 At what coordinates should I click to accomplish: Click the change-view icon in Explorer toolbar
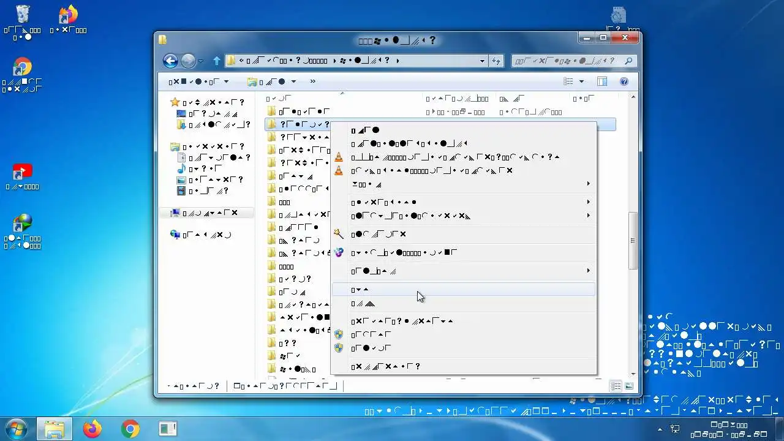coord(568,81)
